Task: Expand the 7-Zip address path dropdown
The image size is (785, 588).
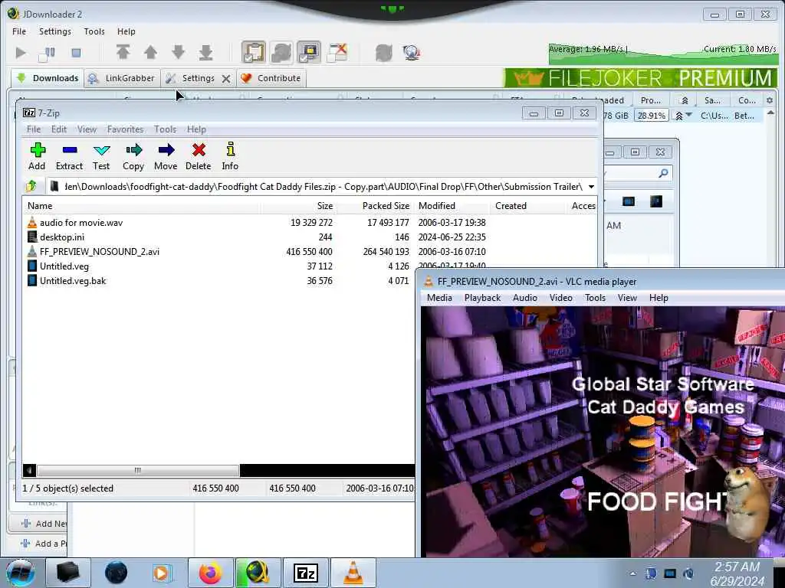Action: (591, 187)
